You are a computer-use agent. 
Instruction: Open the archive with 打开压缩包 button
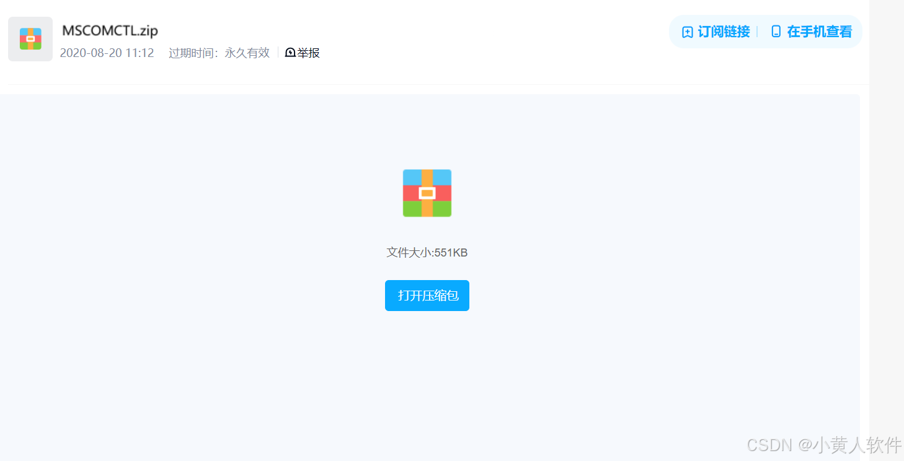[427, 296]
